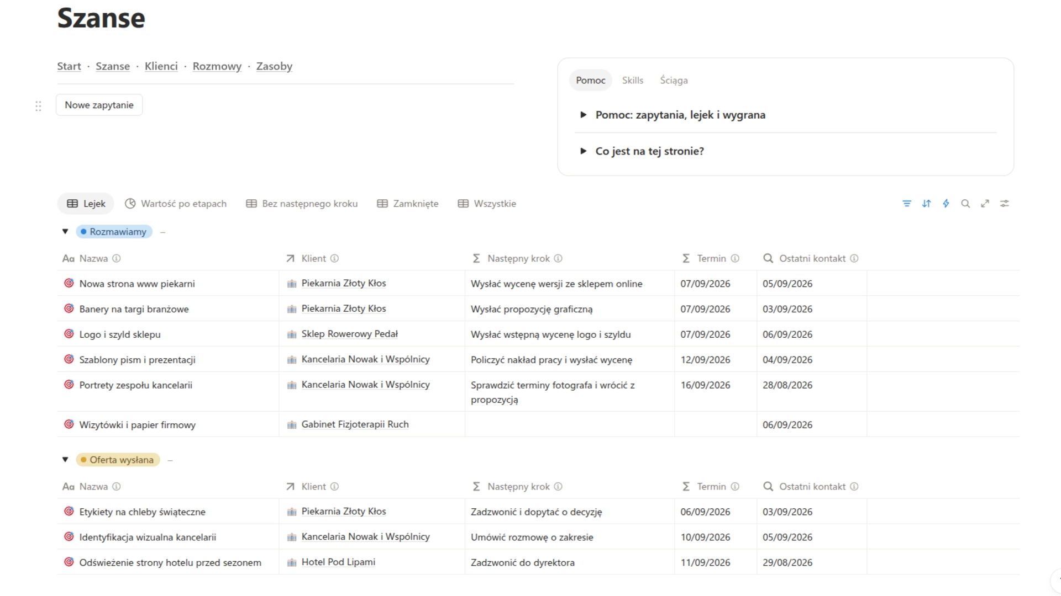This screenshot has width=1061, height=596.
Task: Open the Zasoby navigation link
Action: tap(274, 66)
